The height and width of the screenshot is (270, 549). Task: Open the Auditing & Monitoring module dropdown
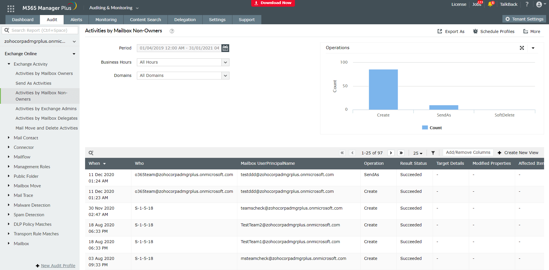(x=114, y=8)
